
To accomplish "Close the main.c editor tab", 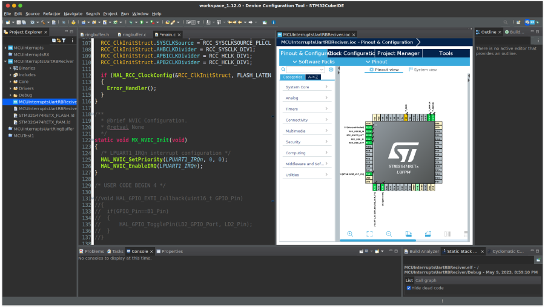I will tap(180, 34).
